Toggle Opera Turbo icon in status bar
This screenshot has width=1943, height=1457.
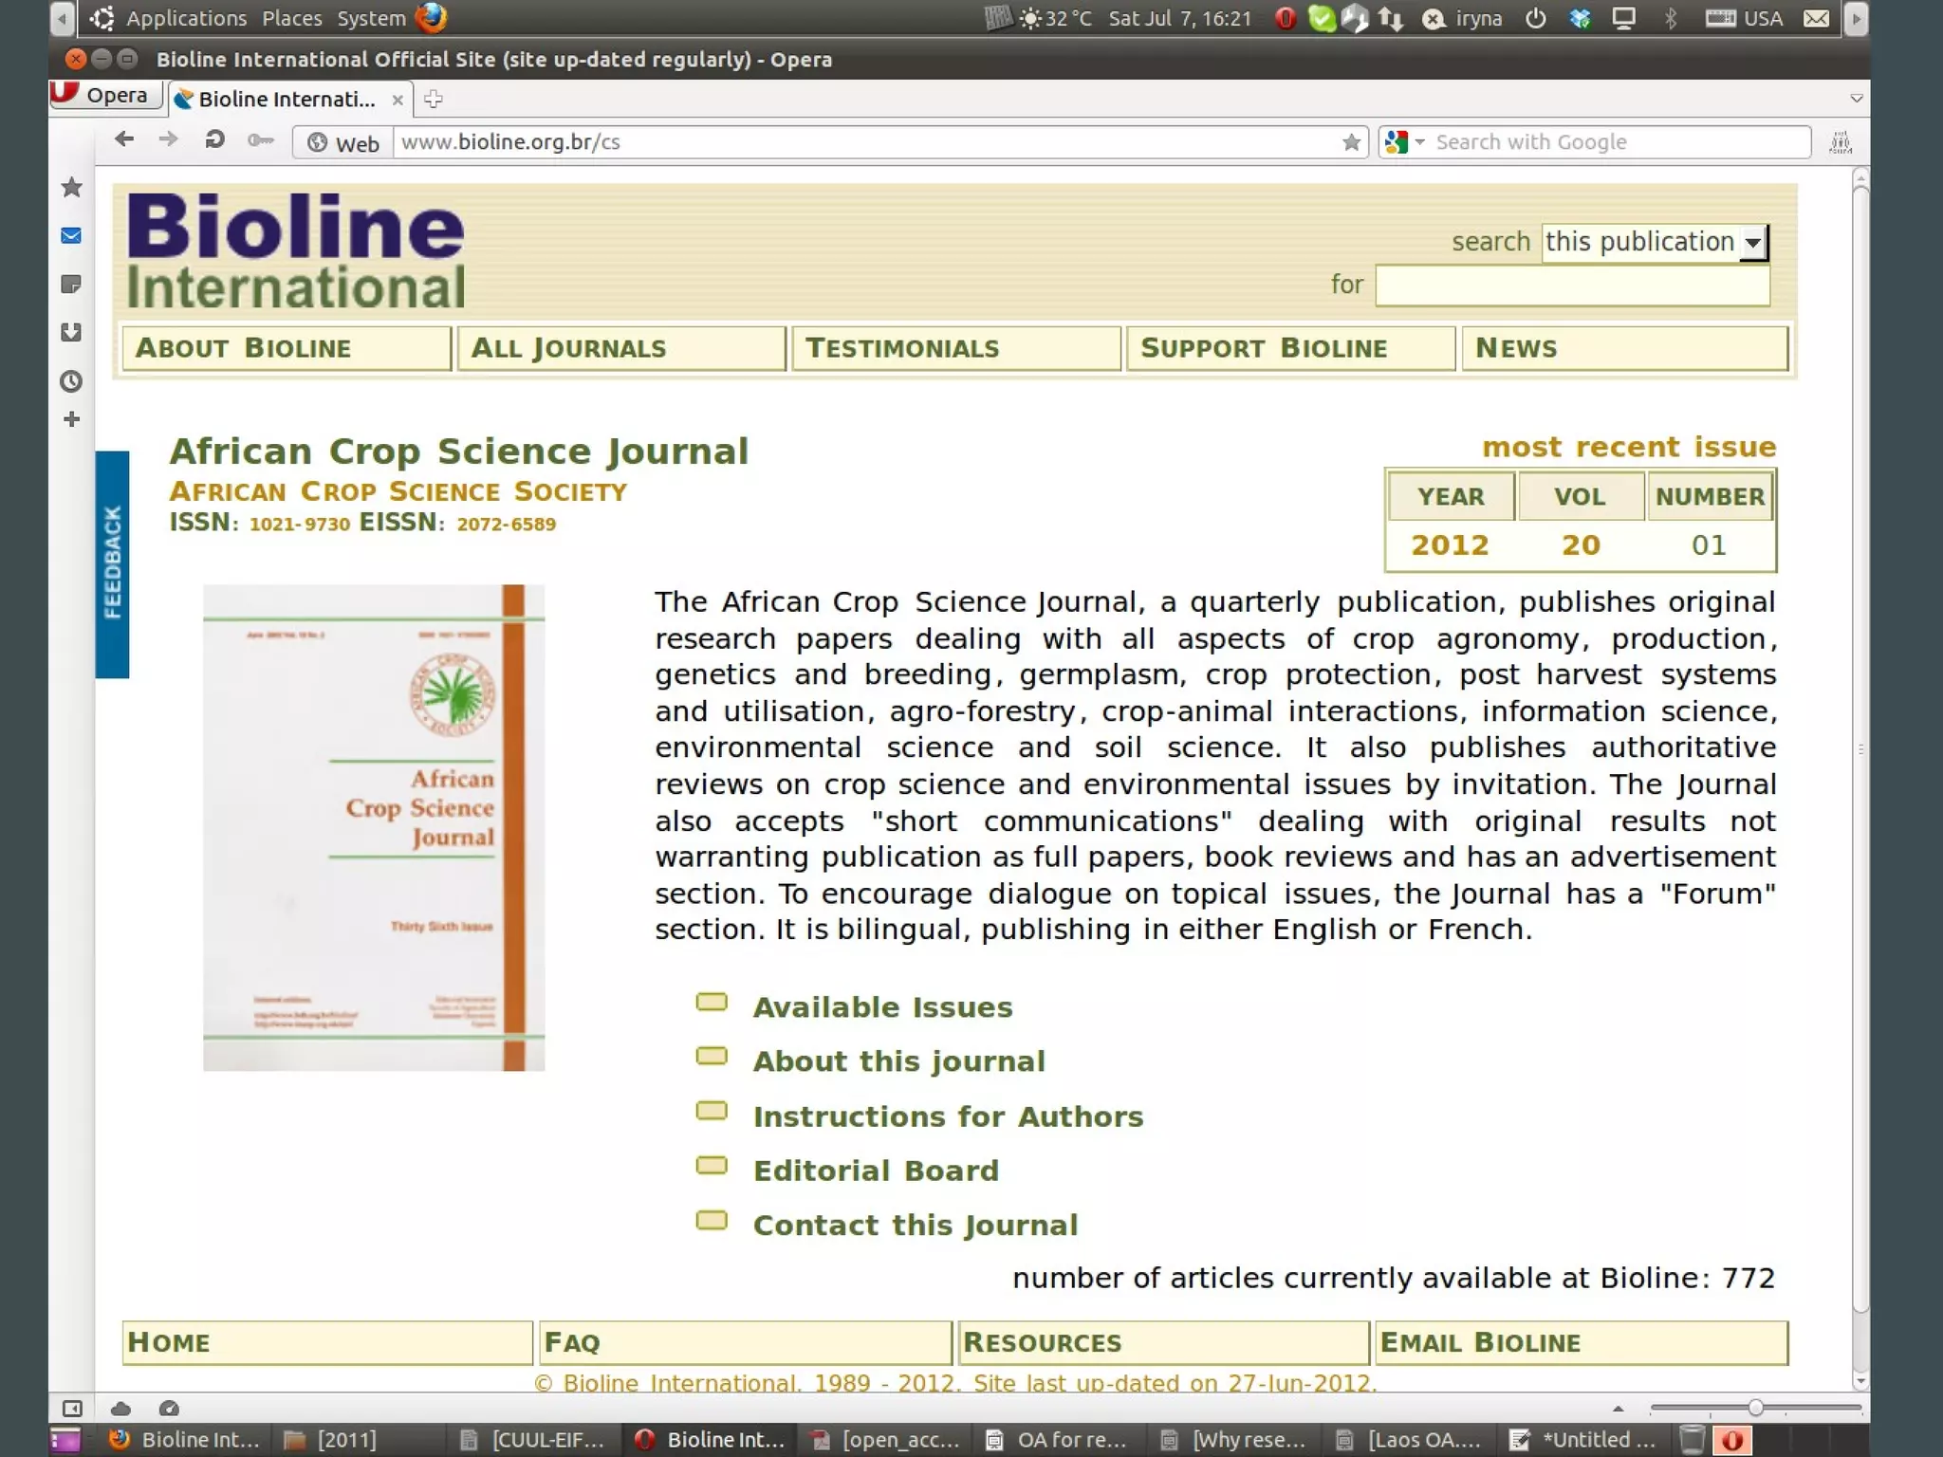point(169,1409)
